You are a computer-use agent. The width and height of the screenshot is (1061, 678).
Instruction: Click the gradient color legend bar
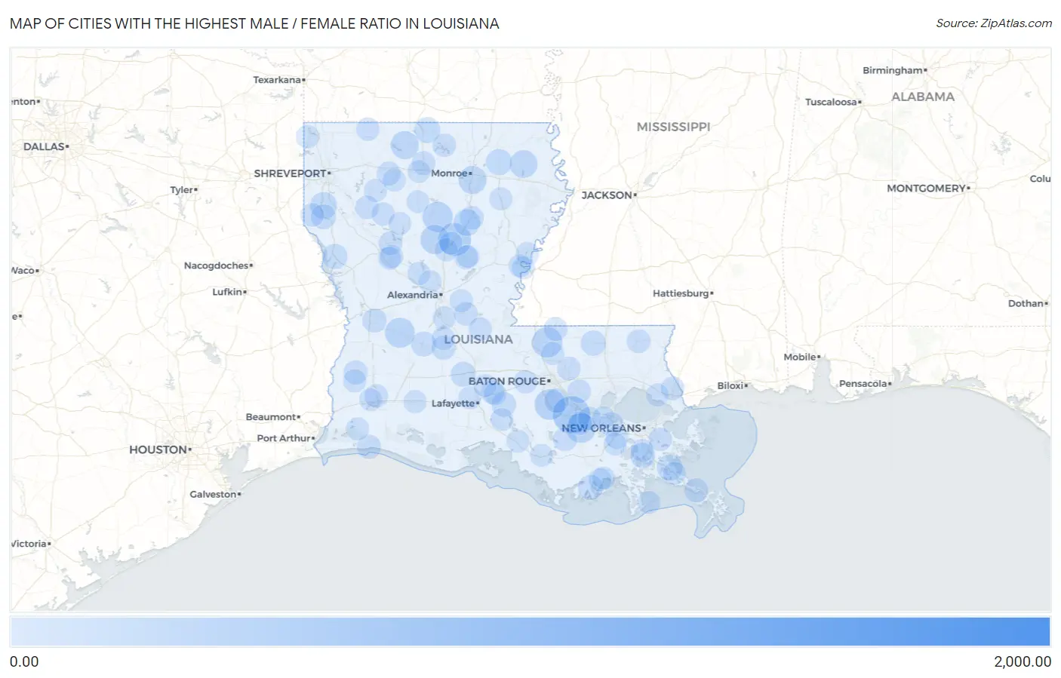(530, 632)
